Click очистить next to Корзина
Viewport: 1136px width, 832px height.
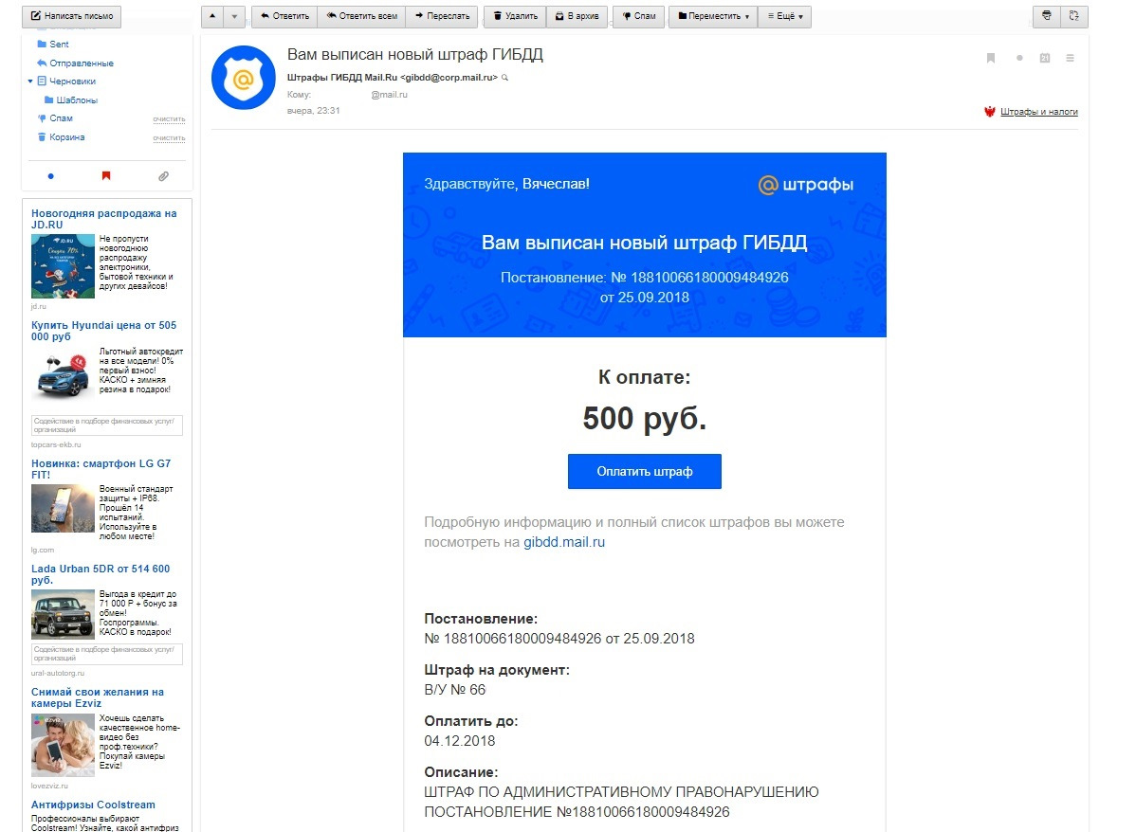169,137
